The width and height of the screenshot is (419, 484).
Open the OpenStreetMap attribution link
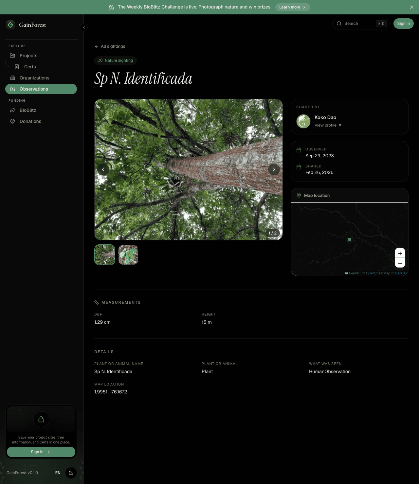click(378, 273)
